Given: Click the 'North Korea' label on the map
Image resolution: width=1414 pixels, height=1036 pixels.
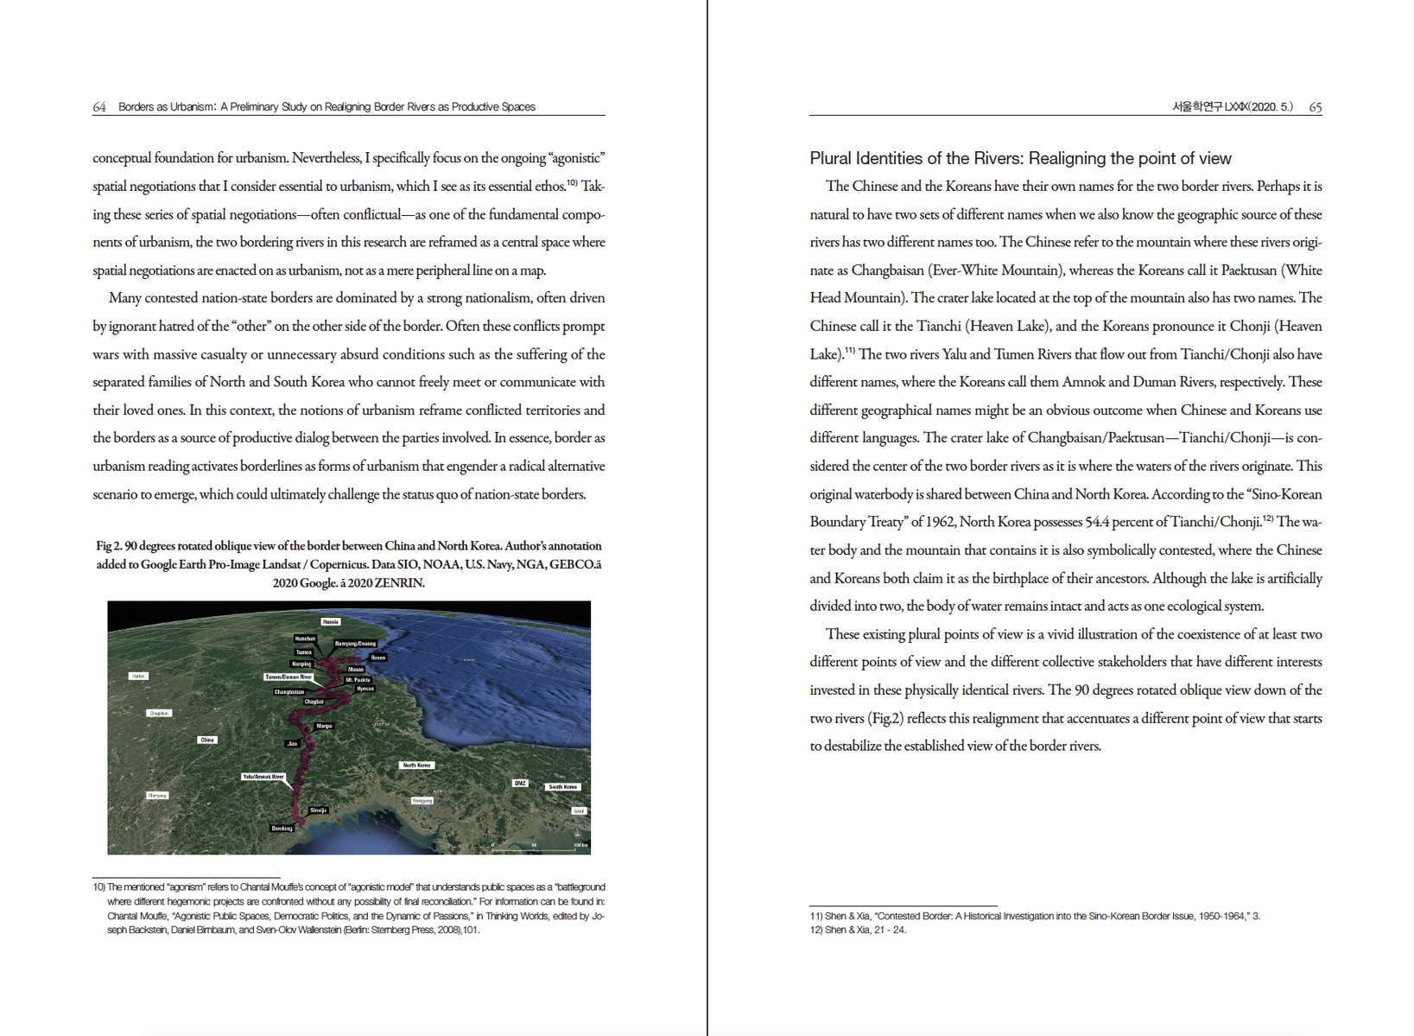Looking at the screenshot, I should click(416, 765).
